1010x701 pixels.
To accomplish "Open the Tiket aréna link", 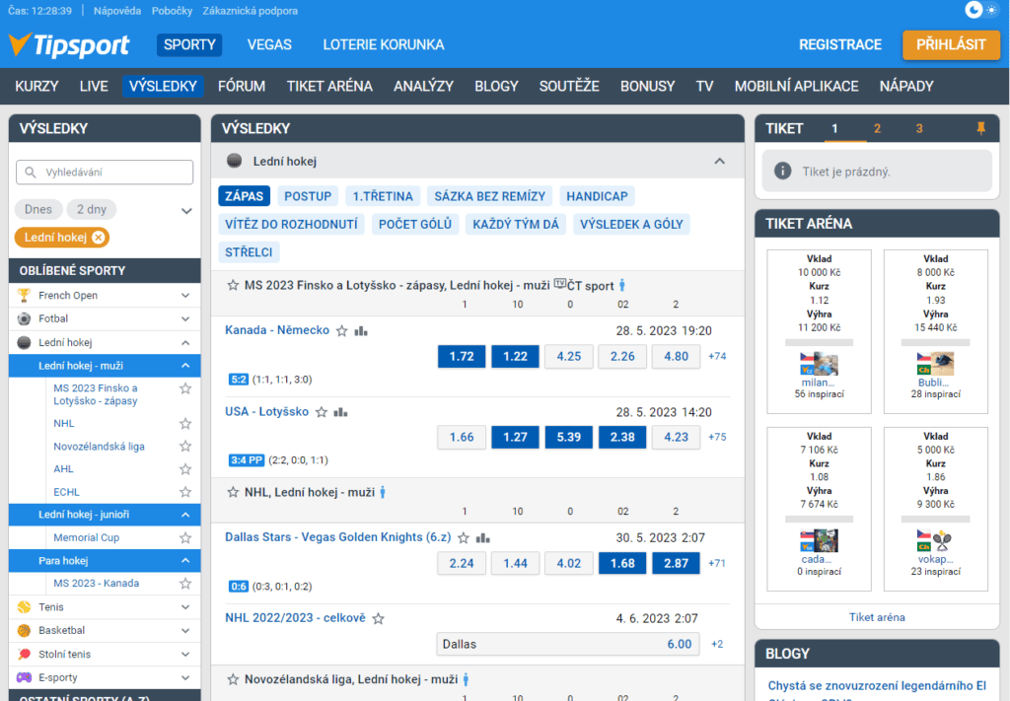I will [877, 617].
